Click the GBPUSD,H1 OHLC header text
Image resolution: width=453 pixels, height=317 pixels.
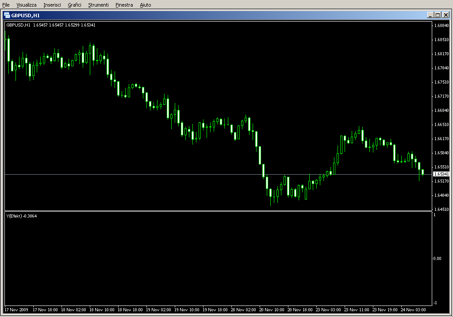[x=51, y=25]
